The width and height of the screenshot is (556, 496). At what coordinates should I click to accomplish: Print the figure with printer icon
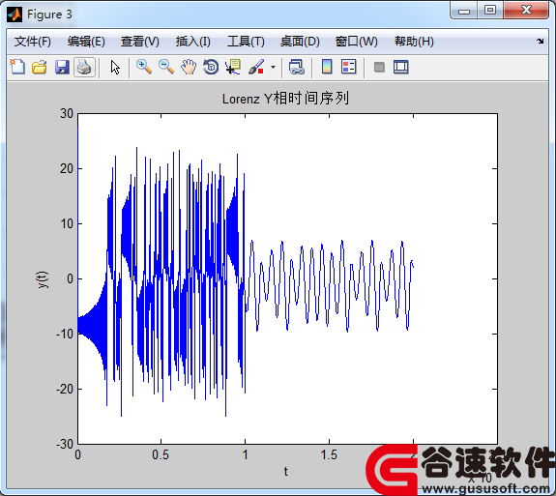tap(84, 67)
